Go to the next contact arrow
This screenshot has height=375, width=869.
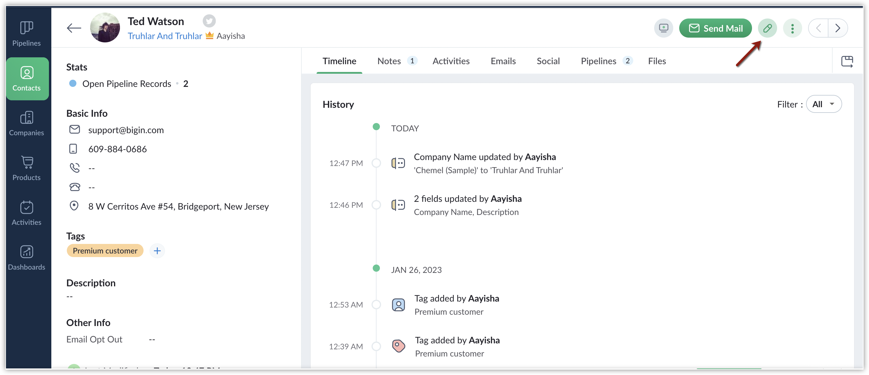(x=838, y=28)
